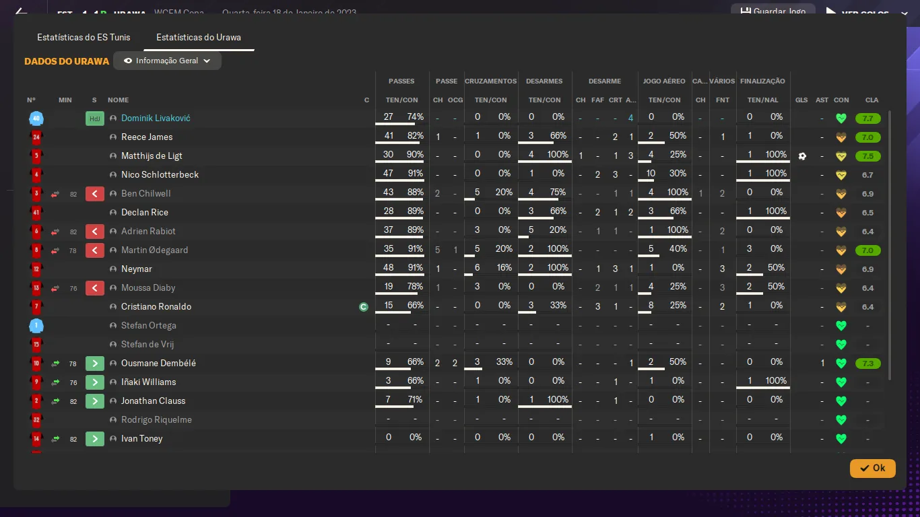Open Cristiano Ronaldo's player profile
The image size is (920, 517).
click(156, 306)
